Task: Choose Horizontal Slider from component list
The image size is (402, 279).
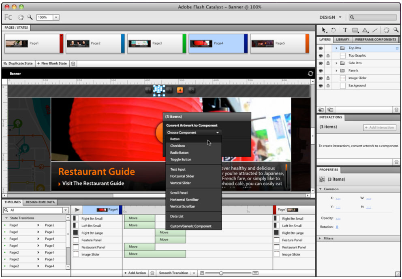Action: [x=194, y=176]
